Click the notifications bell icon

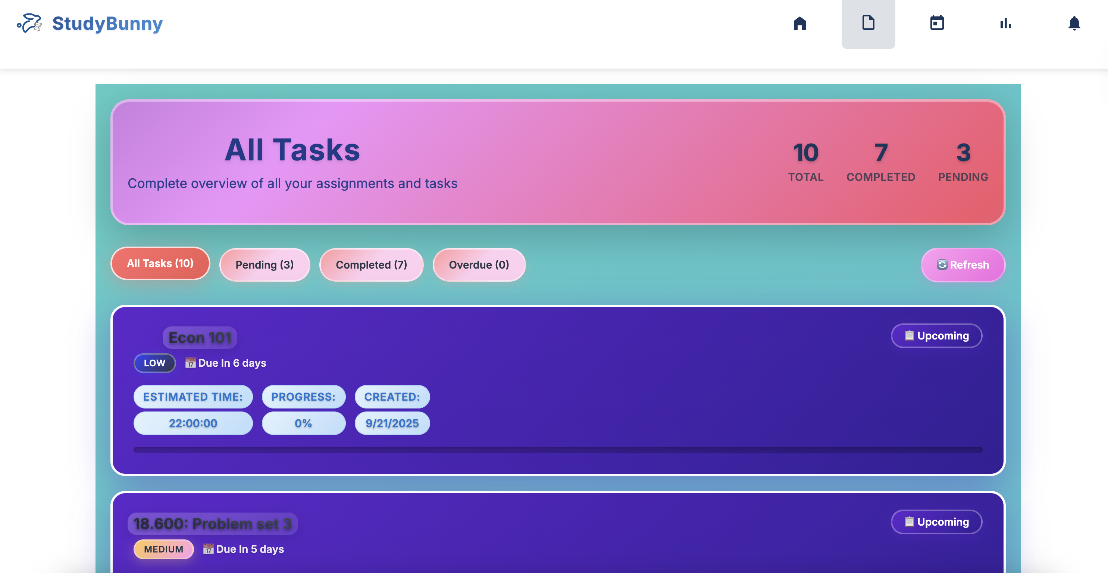tap(1074, 23)
